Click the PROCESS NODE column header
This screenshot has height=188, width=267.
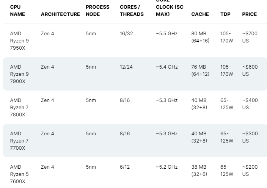tap(97, 11)
